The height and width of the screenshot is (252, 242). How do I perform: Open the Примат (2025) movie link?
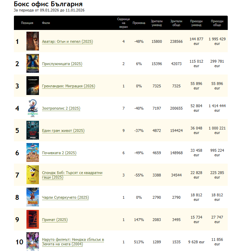point(55,220)
